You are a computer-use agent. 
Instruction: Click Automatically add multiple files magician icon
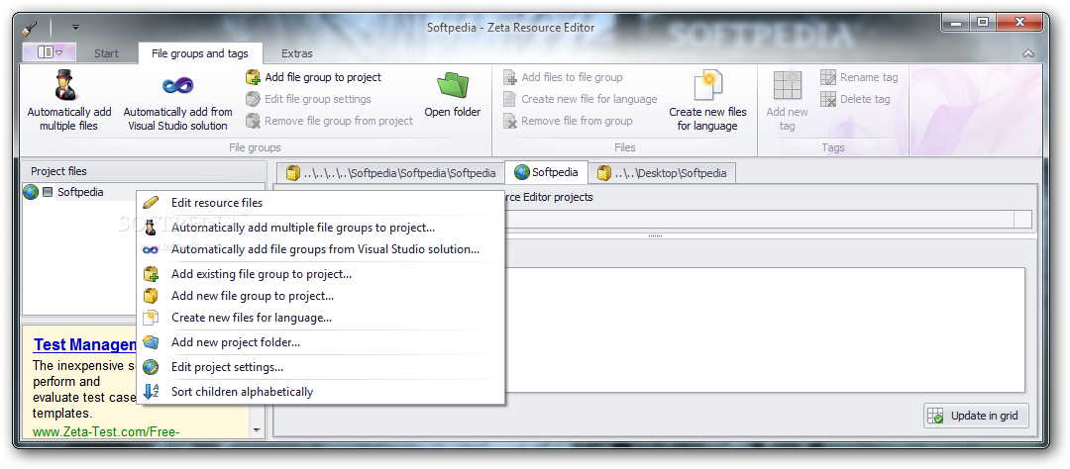tap(68, 85)
